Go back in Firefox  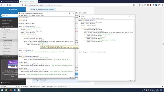pyautogui.click(x=2, y=5)
